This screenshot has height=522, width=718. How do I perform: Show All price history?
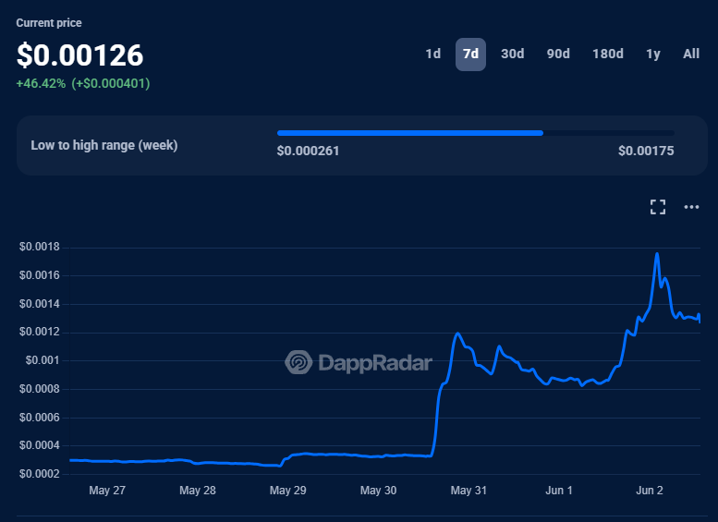click(x=691, y=54)
